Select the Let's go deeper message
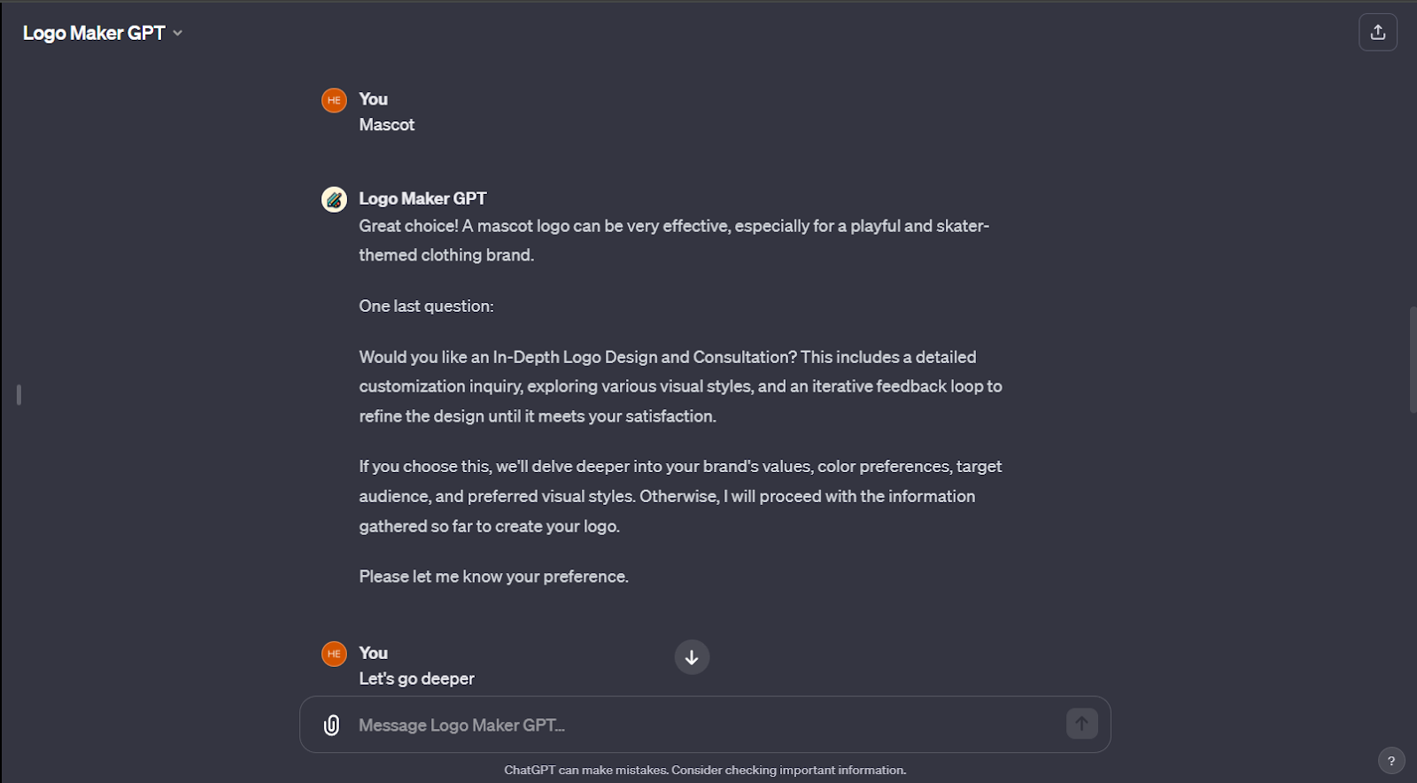This screenshot has height=783, width=1417. (416, 678)
